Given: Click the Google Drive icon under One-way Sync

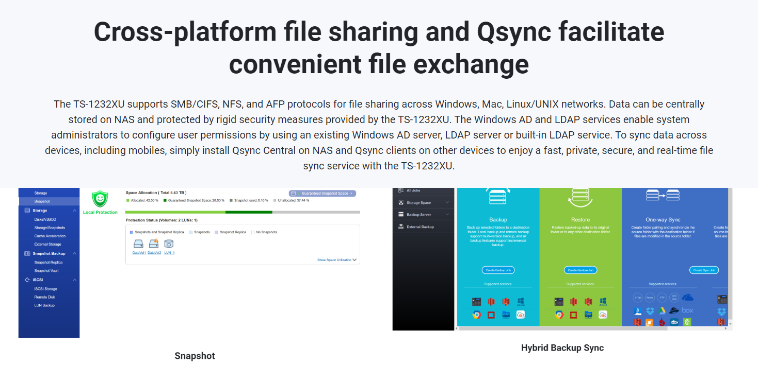Looking at the screenshot, I should pos(663,310).
